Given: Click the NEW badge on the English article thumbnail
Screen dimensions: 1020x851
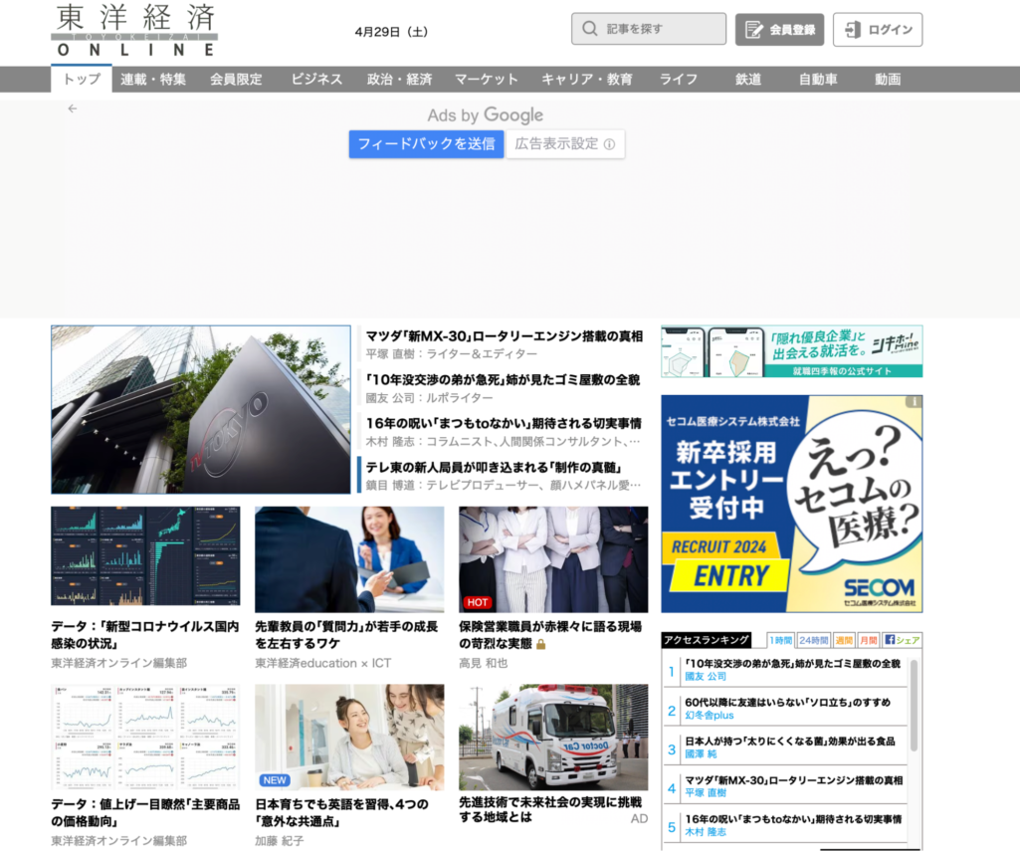Looking at the screenshot, I should point(273,779).
